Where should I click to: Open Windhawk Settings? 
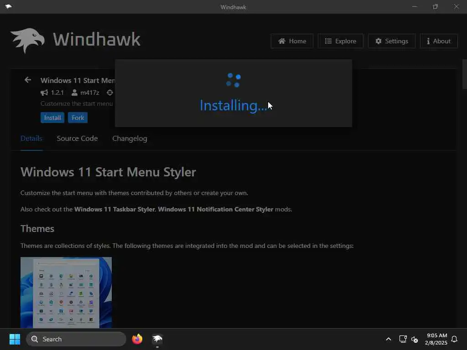point(392,41)
